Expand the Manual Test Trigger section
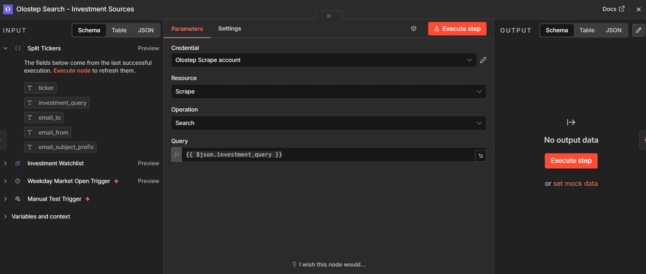This screenshot has height=274, width=646. [5, 199]
